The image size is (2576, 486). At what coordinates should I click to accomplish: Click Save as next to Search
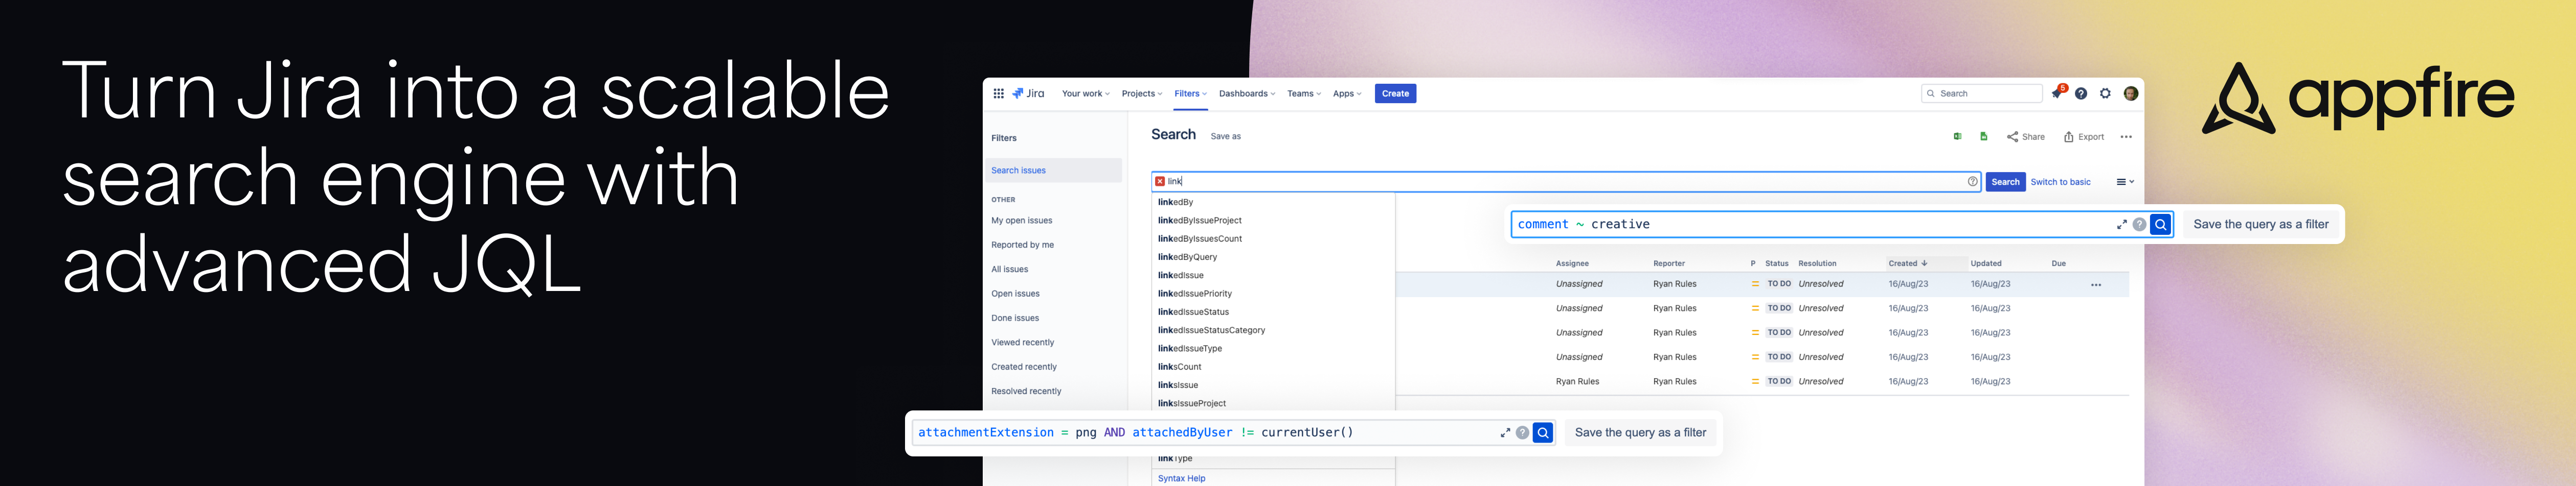point(1225,137)
